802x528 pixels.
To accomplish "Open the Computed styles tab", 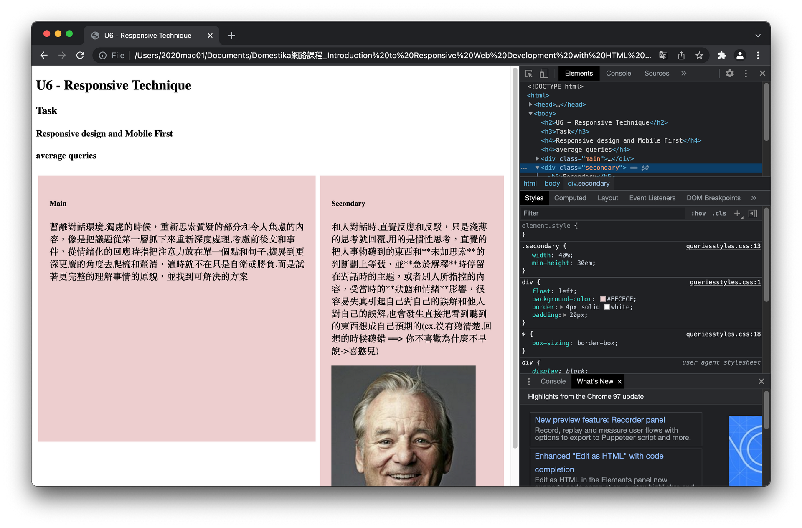I will (570, 198).
